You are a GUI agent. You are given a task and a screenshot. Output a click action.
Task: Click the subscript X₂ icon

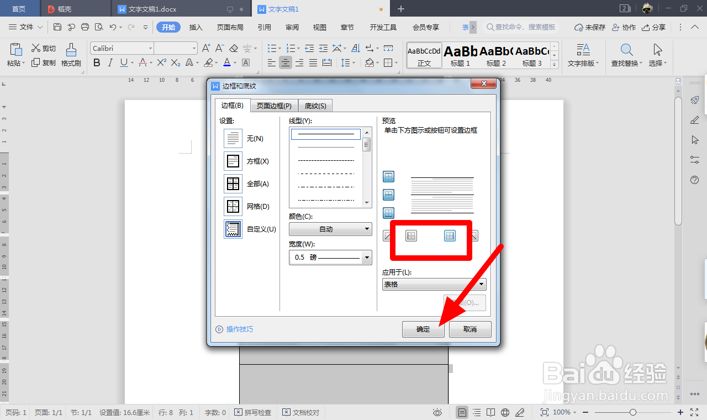tap(176, 63)
